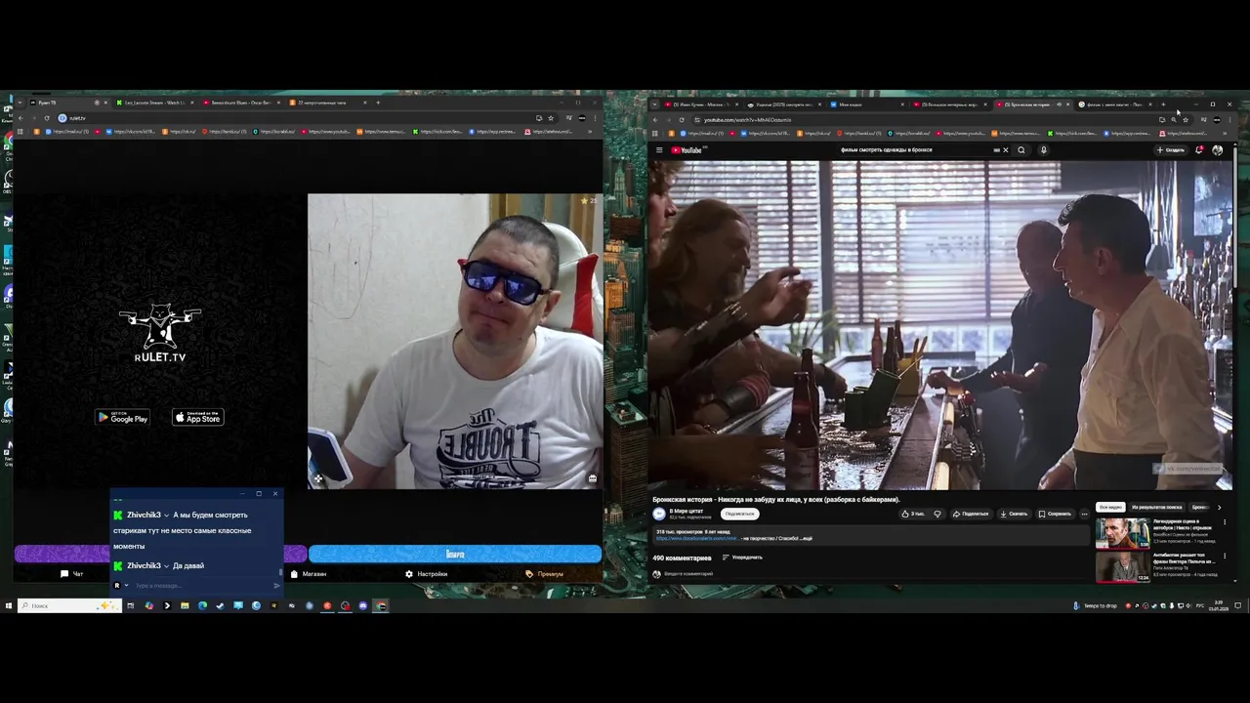This screenshot has width=1250, height=703.
Task: Start YouTube voice search with microphone
Action: 1043,150
